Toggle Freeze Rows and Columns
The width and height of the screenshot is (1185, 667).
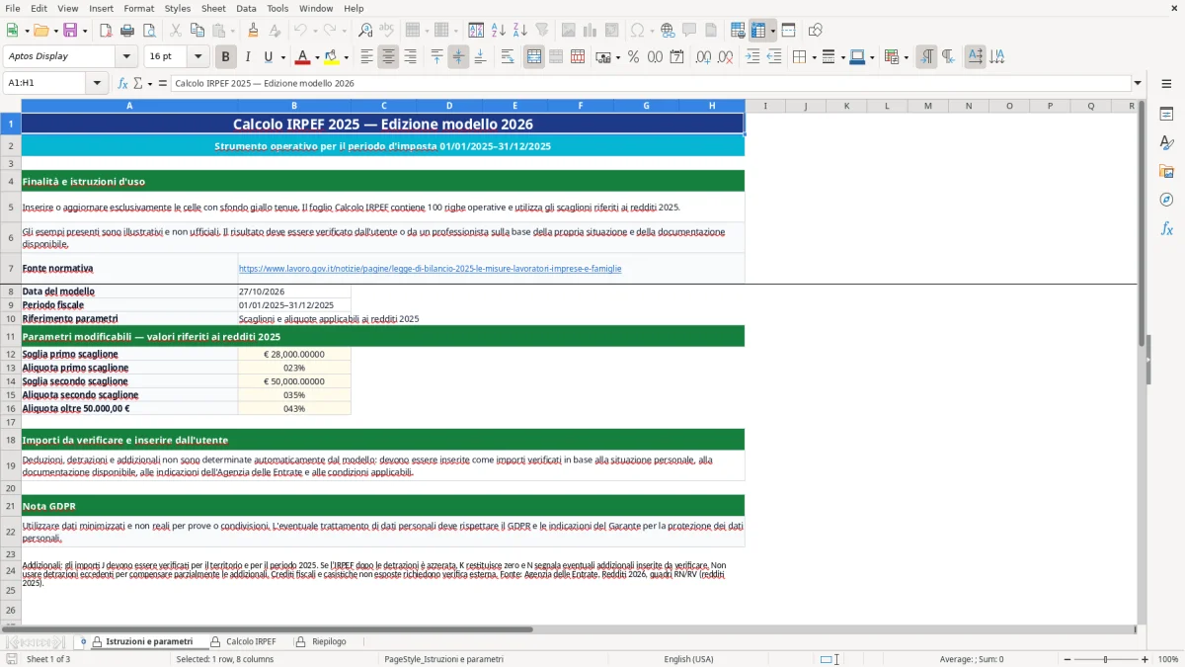click(758, 31)
